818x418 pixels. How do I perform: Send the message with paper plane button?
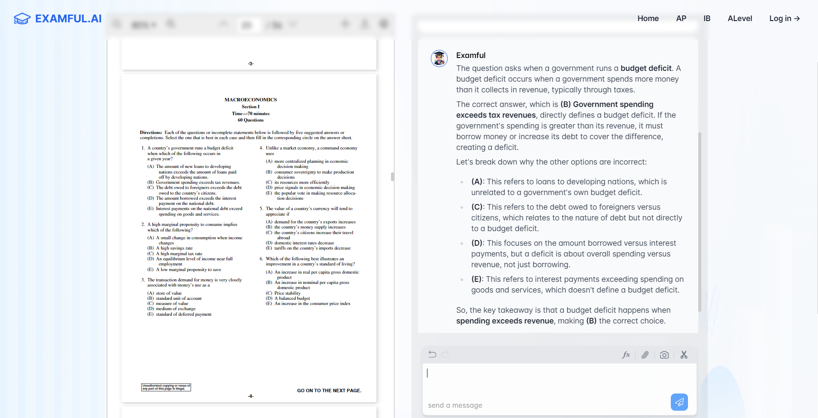679,402
